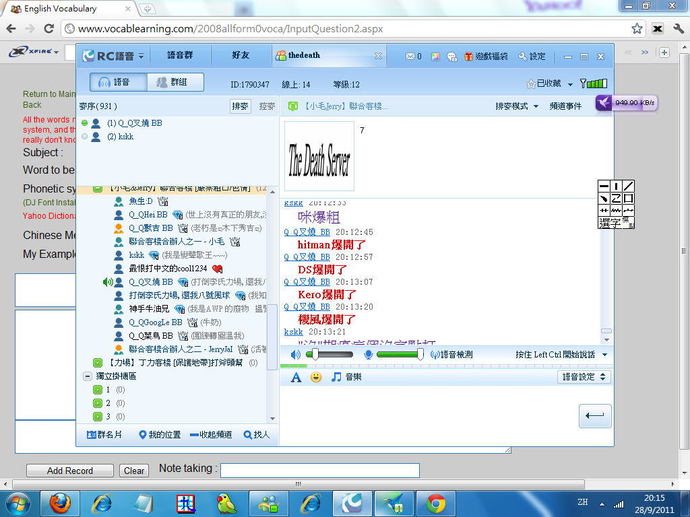Viewport: 690px width, 517px height.
Task: Collapse the 獨立掛機區 channel group
Action: 87,376
